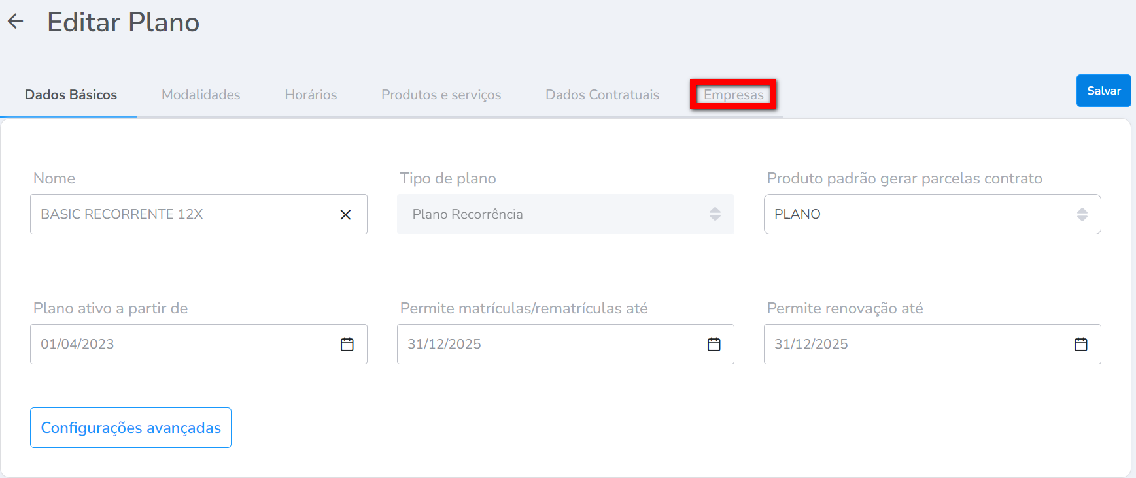
Task: Open Configurações avançadas
Action: point(131,428)
